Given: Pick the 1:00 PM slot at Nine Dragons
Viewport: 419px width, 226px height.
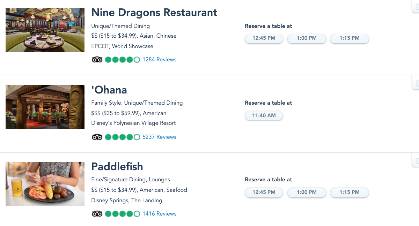Looking at the screenshot, I should click(307, 38).
